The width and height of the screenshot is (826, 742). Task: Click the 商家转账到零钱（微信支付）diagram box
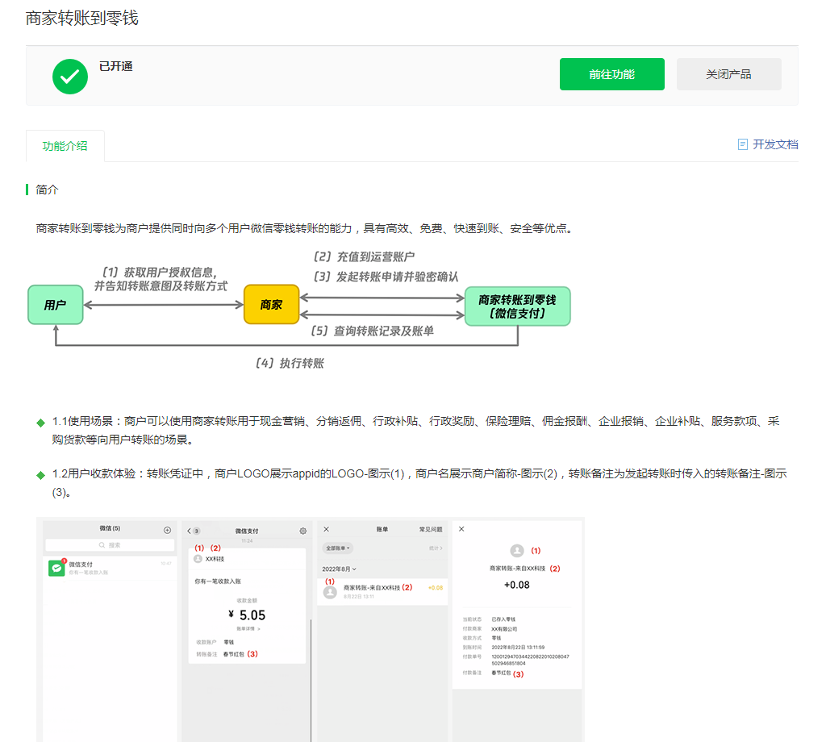[517, 306]
